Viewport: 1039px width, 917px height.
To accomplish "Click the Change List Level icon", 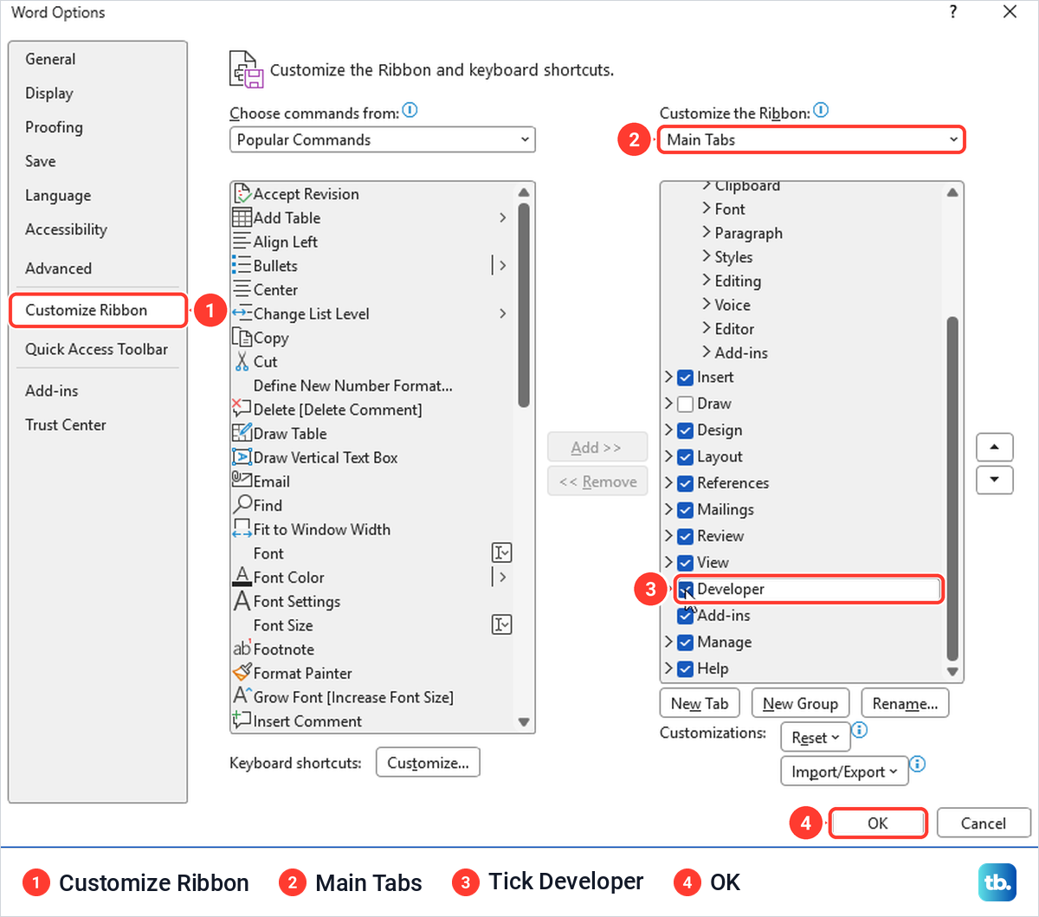I will coord(242,313).
